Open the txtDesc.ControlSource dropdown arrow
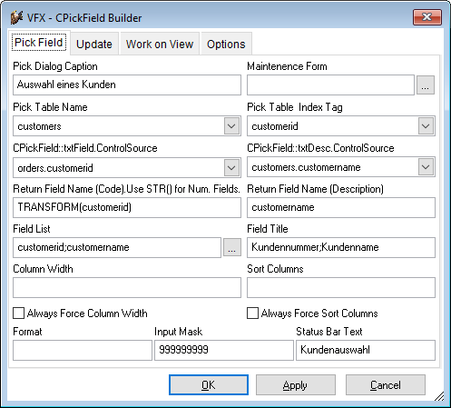Image resolution: width=451 pixels, height=408 pixels. click(426, 167)
